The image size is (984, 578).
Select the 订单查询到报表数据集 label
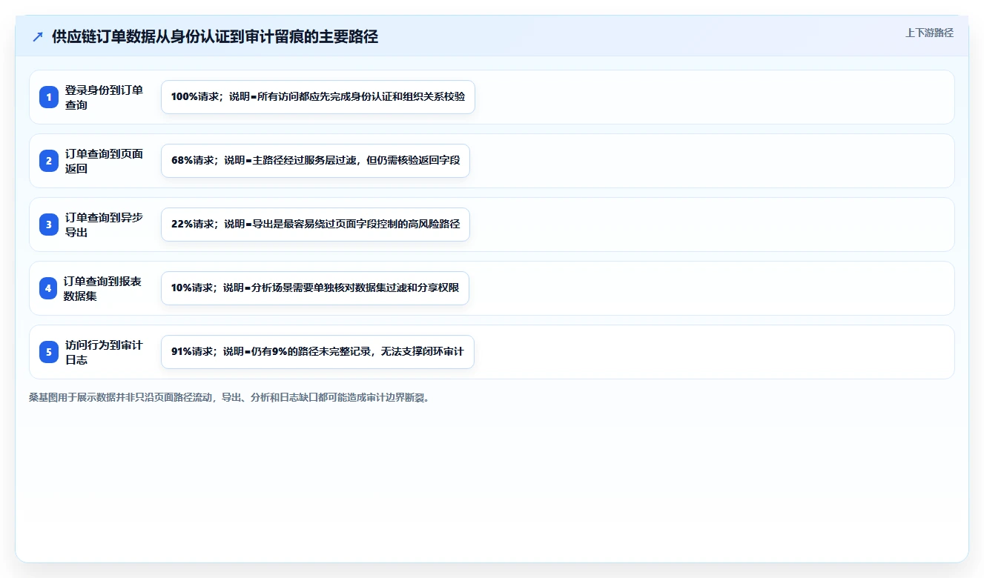click(x=103, y=288)
